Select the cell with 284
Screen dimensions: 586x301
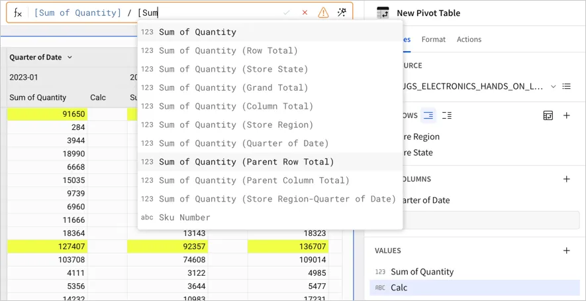[48, 127]
